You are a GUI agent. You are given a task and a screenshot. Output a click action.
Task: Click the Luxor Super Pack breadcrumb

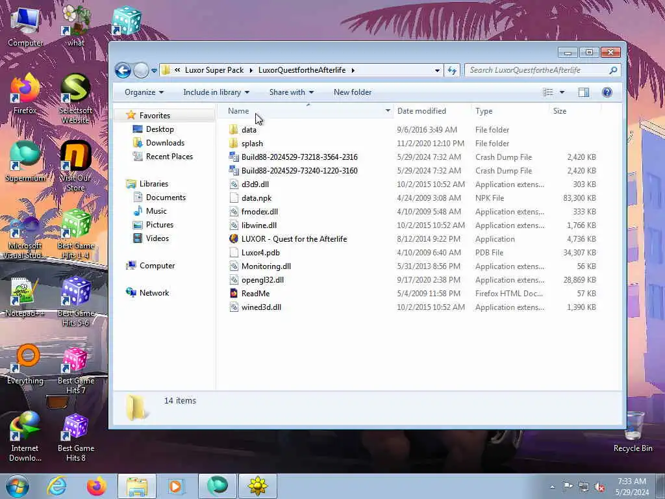pos(214,70)
